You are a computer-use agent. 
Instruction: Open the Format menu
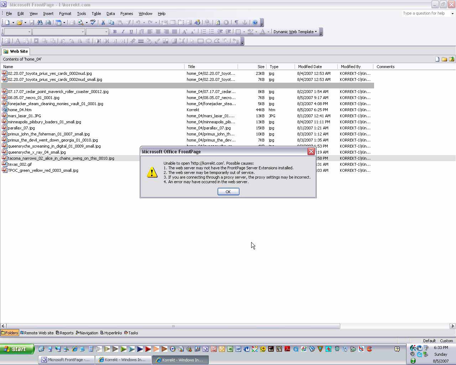[x=65, y=14]
